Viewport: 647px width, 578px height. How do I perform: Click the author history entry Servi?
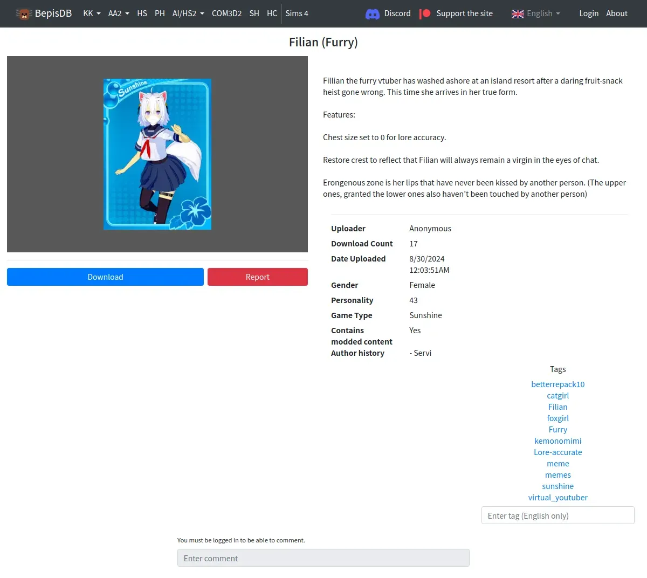click(421, 353)
